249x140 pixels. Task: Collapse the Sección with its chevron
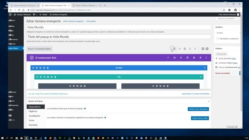(205, 68)
